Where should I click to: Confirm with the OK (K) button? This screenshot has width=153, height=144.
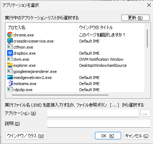coord(108,136)
